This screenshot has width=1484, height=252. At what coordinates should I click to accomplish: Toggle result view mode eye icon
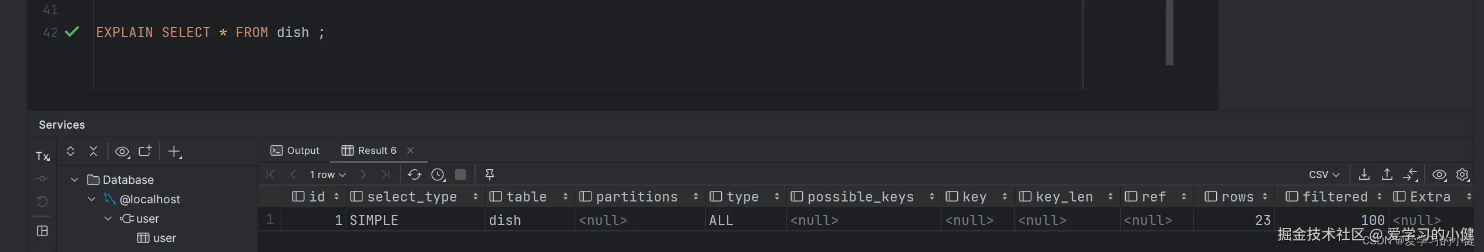pyautogui.click(x=1439, y=174)
